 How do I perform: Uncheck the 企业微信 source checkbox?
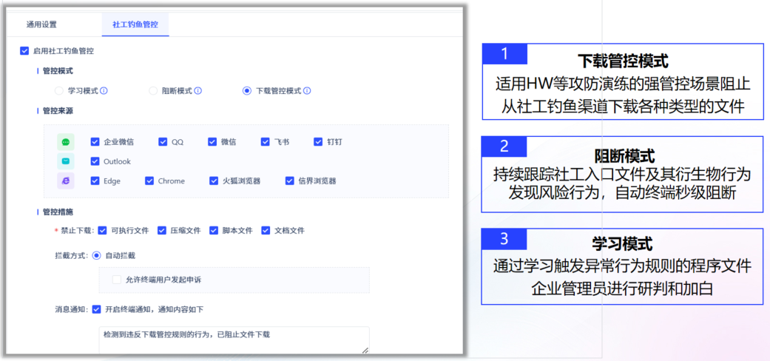(x=95, y=141)
